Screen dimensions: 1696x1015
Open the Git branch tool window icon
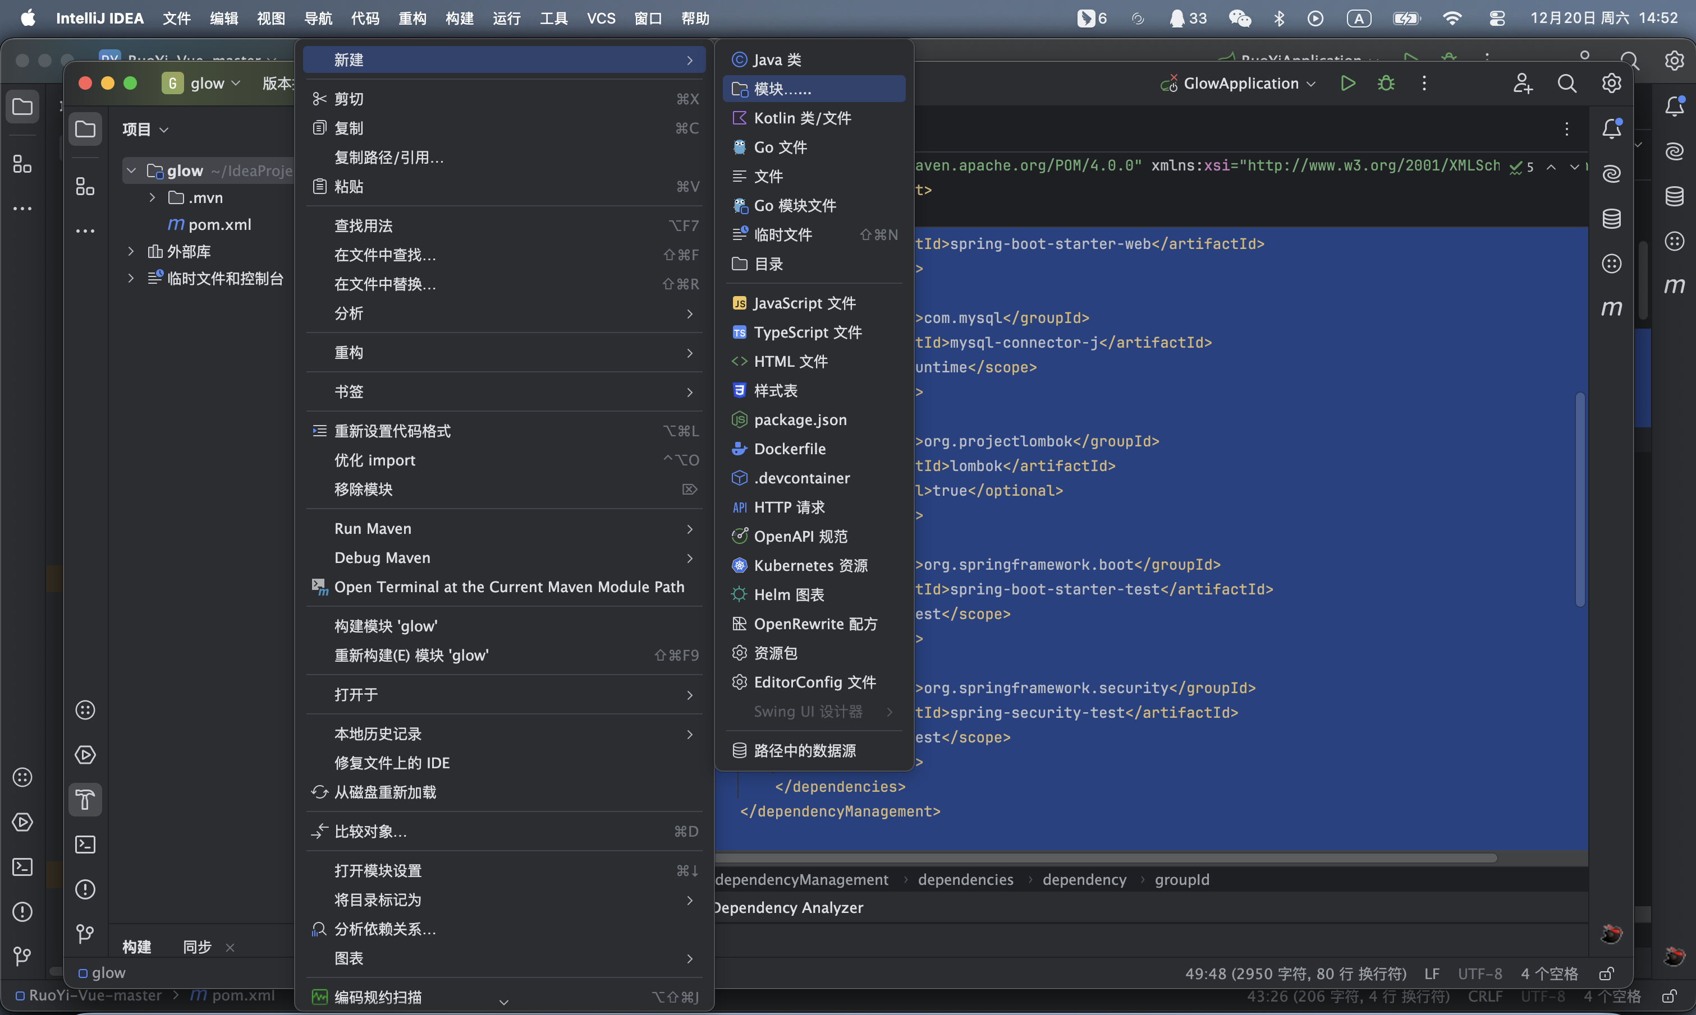click(85, 934)
